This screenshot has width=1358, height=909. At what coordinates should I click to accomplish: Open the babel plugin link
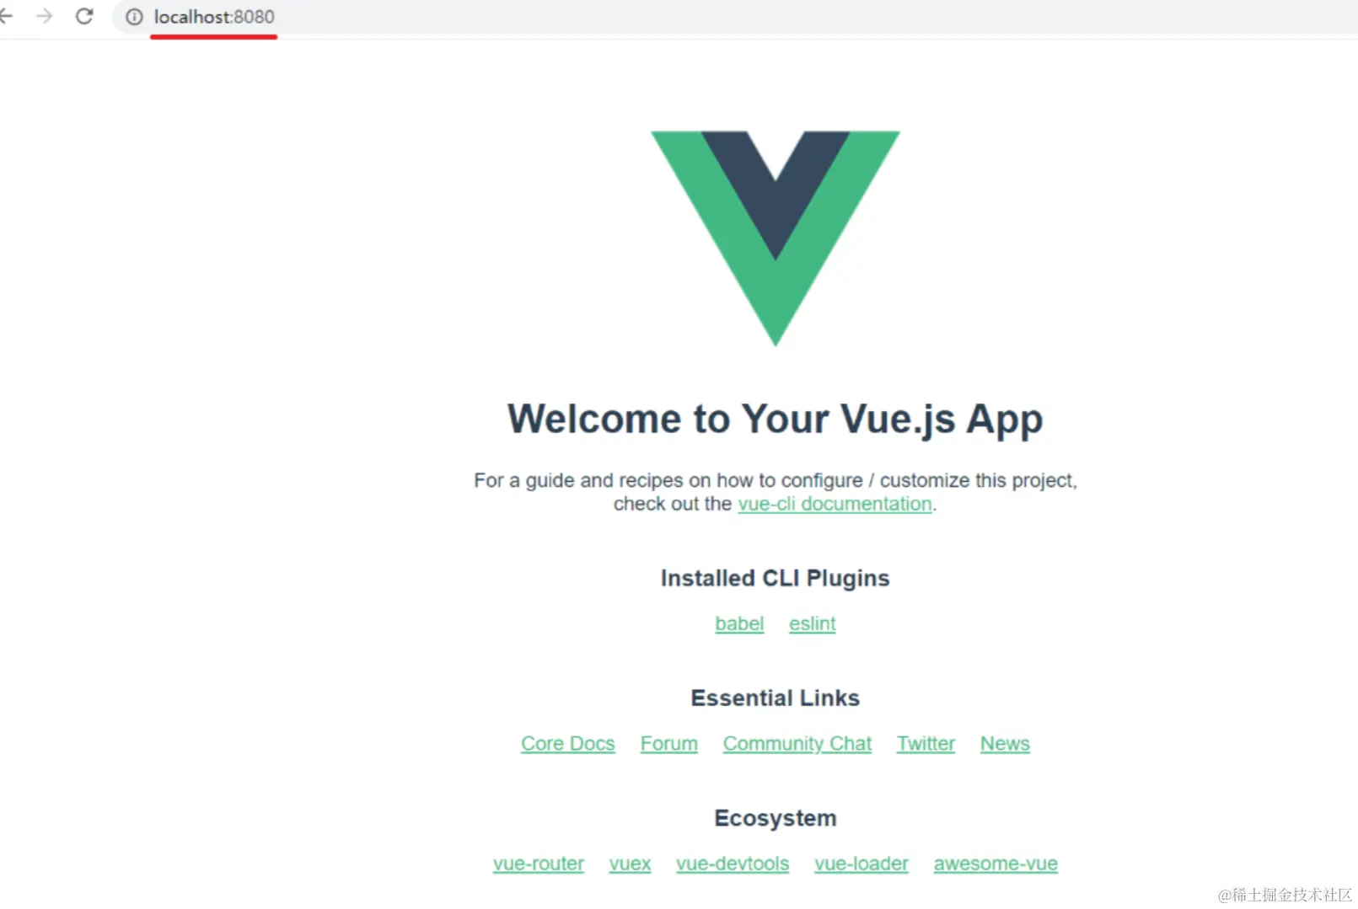point(739,623)
